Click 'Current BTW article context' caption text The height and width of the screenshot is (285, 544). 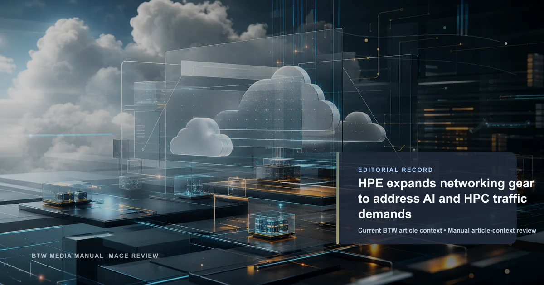(399, 230)
